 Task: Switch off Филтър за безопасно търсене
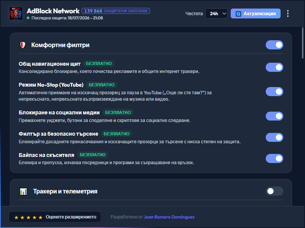274,138
